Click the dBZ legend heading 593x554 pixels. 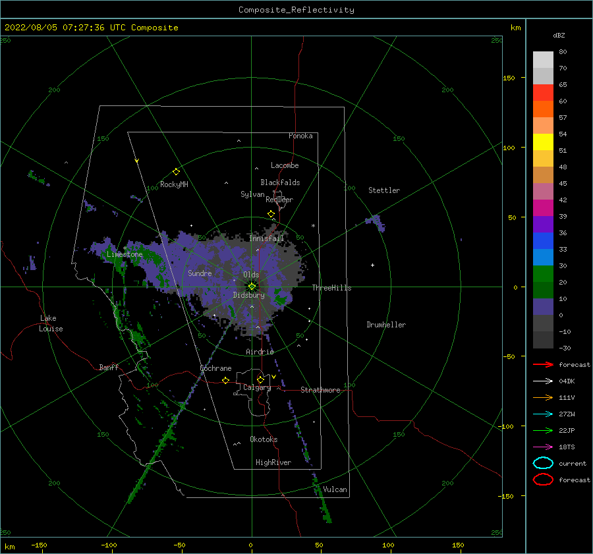click(x=559, y=35)
